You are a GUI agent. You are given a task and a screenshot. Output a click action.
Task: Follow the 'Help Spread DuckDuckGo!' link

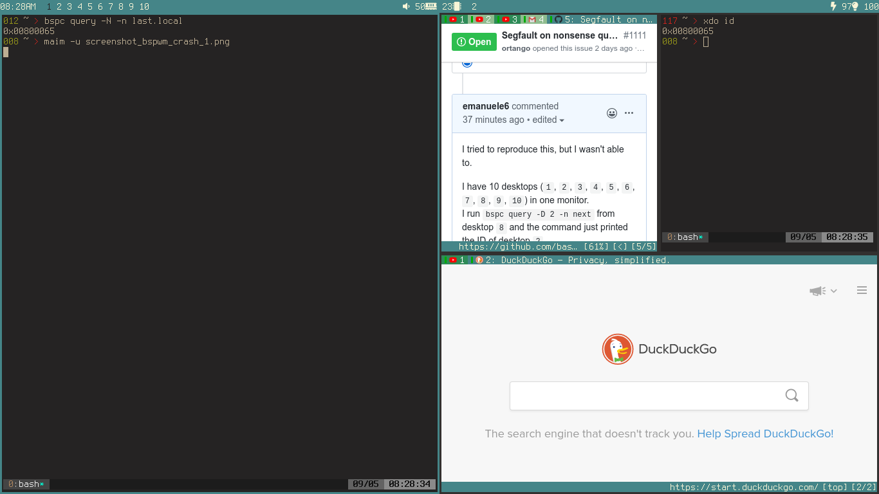(765, 434)
